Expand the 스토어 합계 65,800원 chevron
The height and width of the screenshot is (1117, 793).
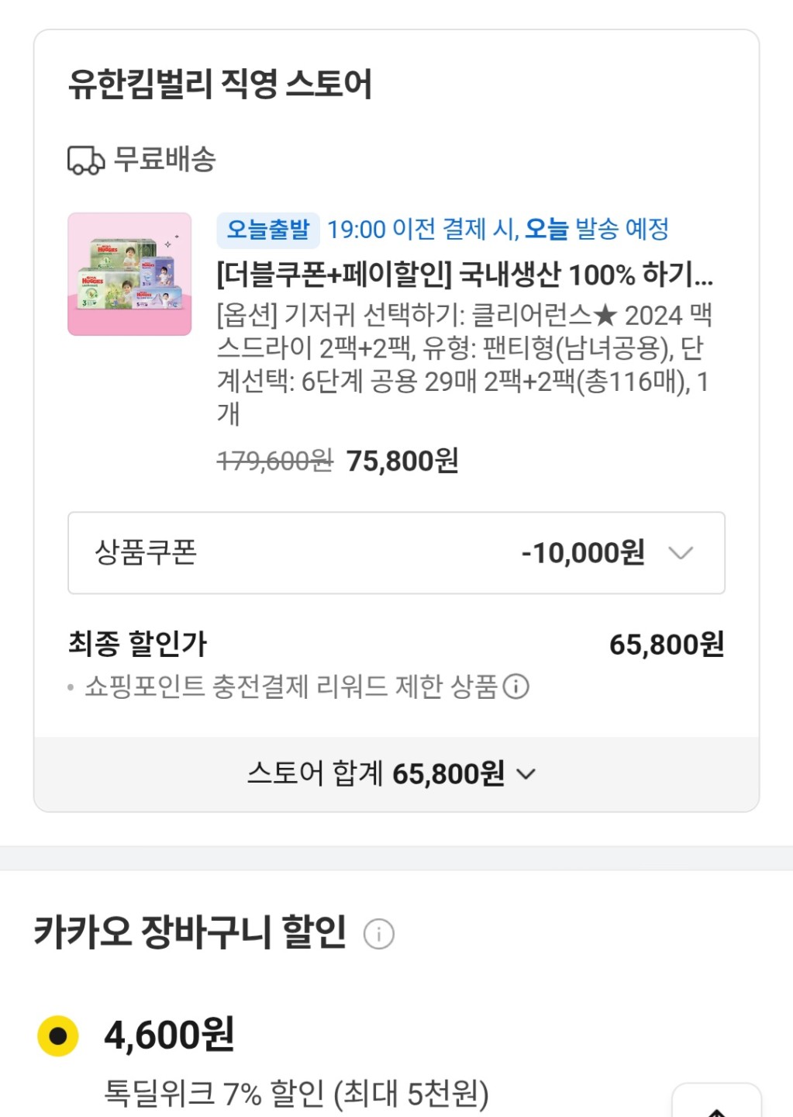click(x=526, y=774)
